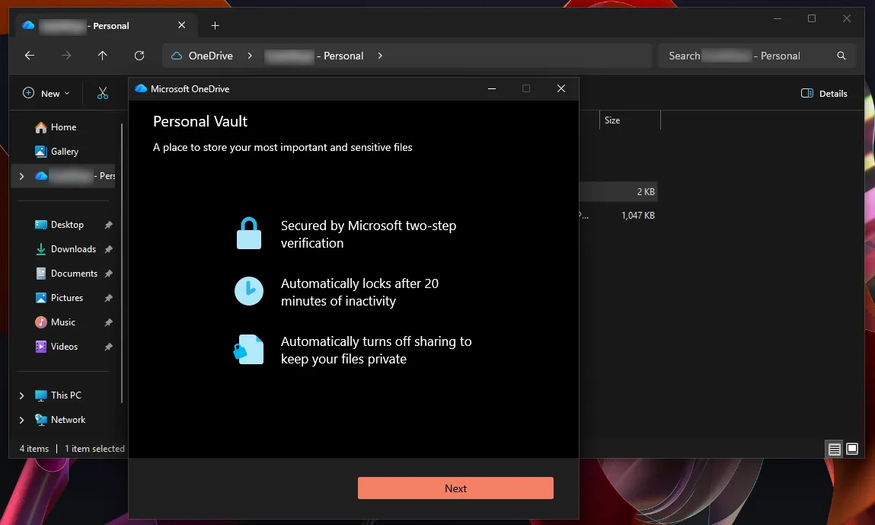Click the pin icon beside Music
Image resolution: width=875 pixels, height=525 pixels.
[x=108, y=322]
